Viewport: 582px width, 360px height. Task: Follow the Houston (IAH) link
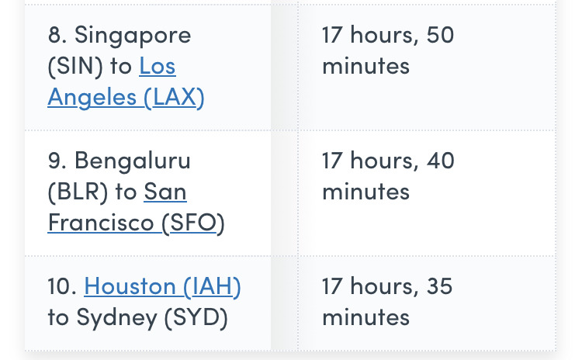(163, 286)
